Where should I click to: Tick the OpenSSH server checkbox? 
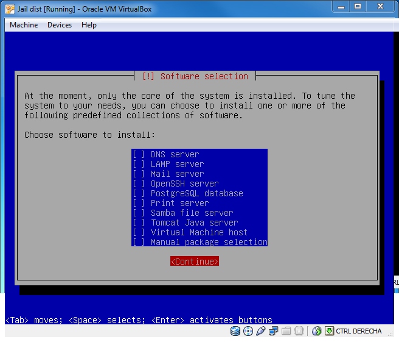pos(139,183)
